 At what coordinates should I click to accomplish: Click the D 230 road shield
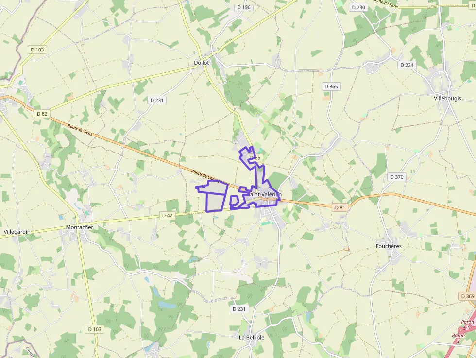pyautogui.click(x=358, y=7)
